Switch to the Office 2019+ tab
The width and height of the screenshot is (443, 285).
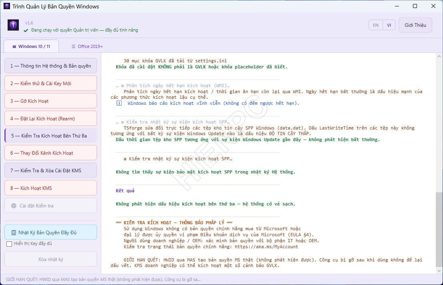tap(87, 46)
